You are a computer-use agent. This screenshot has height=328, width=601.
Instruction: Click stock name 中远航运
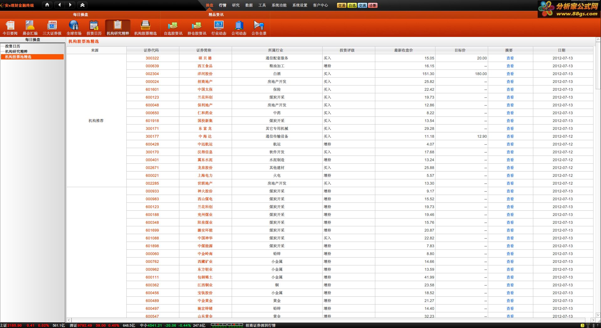(205, 144)
